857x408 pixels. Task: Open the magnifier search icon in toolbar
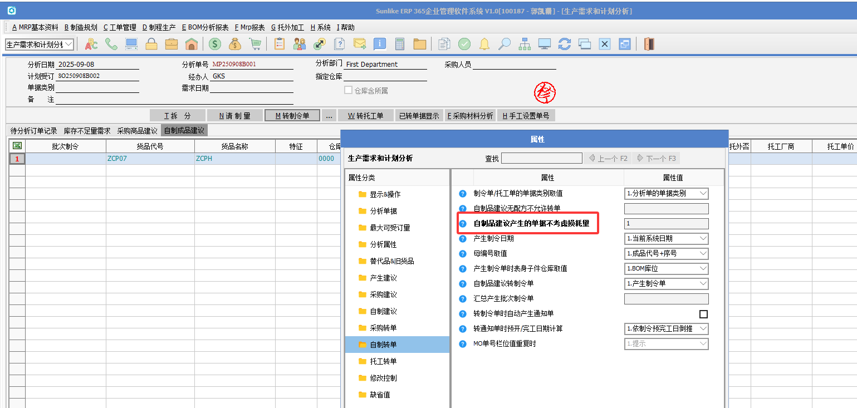point(505,44)
